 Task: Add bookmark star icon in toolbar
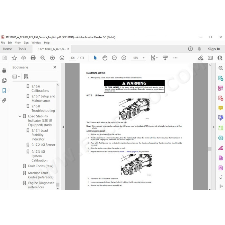tap(14, 58)
